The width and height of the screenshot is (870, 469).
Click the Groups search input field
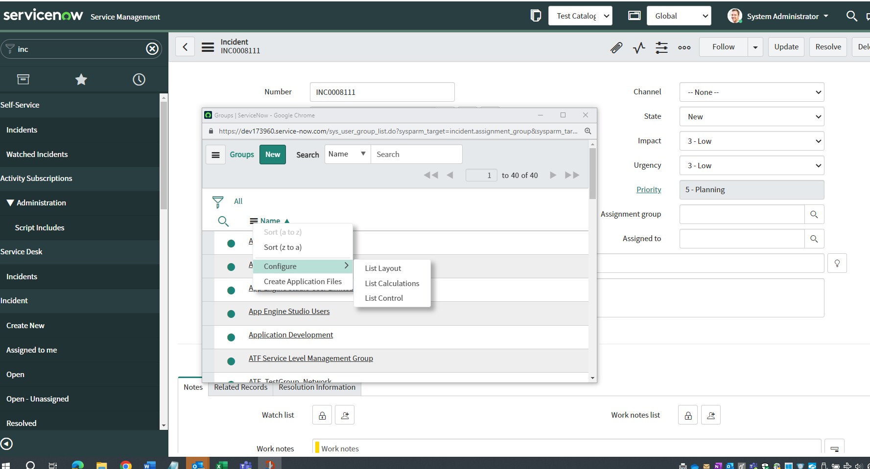tap(416, 155)
